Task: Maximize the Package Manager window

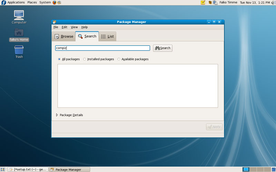Action: click(214, 22)
